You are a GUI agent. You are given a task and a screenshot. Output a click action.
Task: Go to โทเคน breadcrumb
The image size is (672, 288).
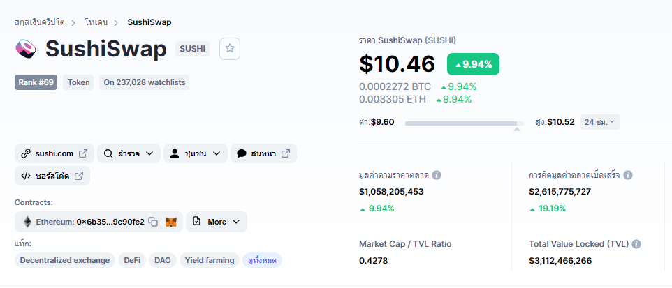point(101,22)
